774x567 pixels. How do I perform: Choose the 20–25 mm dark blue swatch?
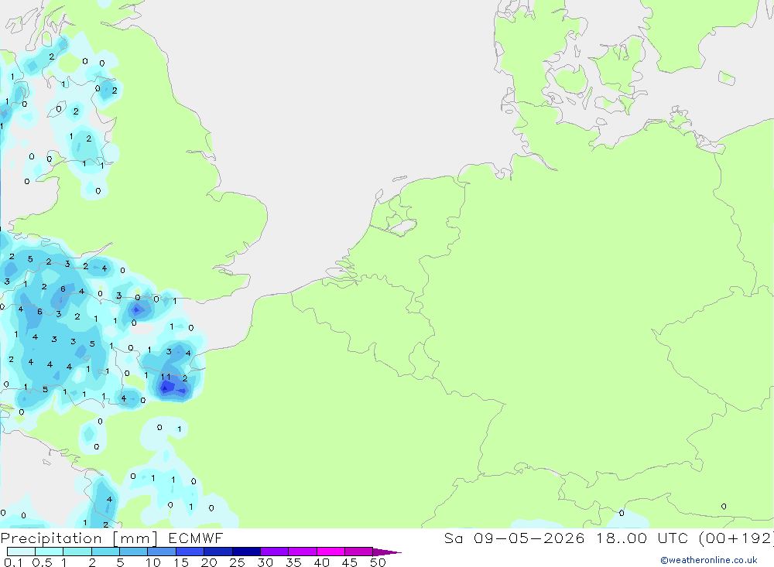tap(218, 552)
